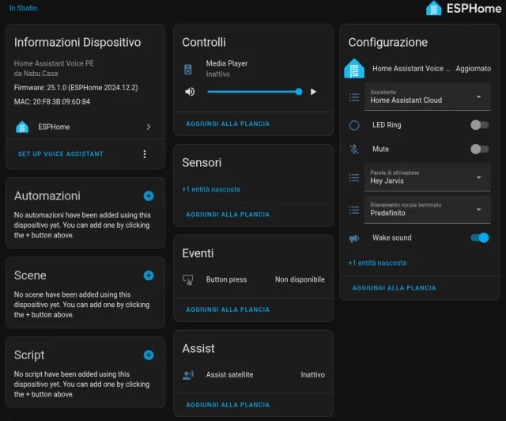Click ESPHome integration label in device info

pyautogui.click(x=54, y=127)
